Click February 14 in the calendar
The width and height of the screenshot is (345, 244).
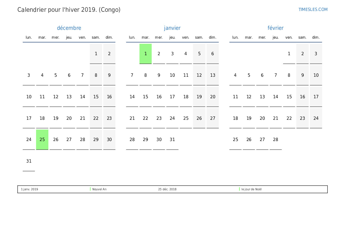click(x=275, y=97)
